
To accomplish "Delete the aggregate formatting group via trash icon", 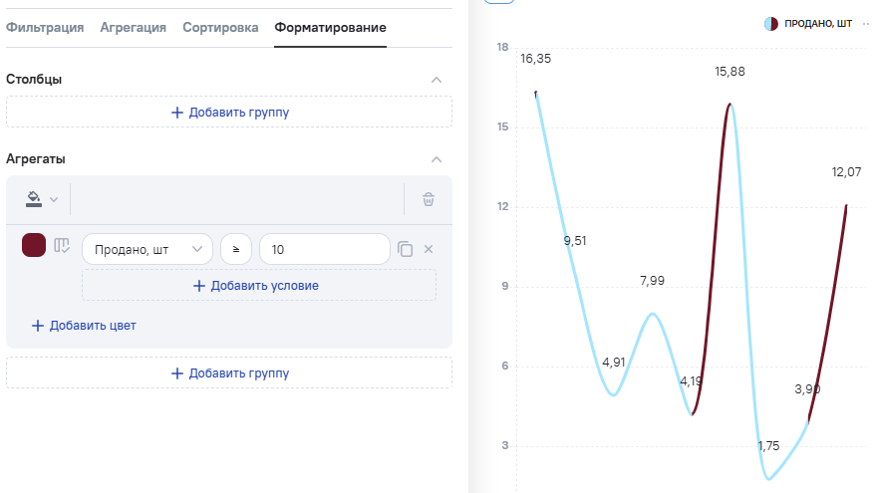I will click(x=429, y=199).
